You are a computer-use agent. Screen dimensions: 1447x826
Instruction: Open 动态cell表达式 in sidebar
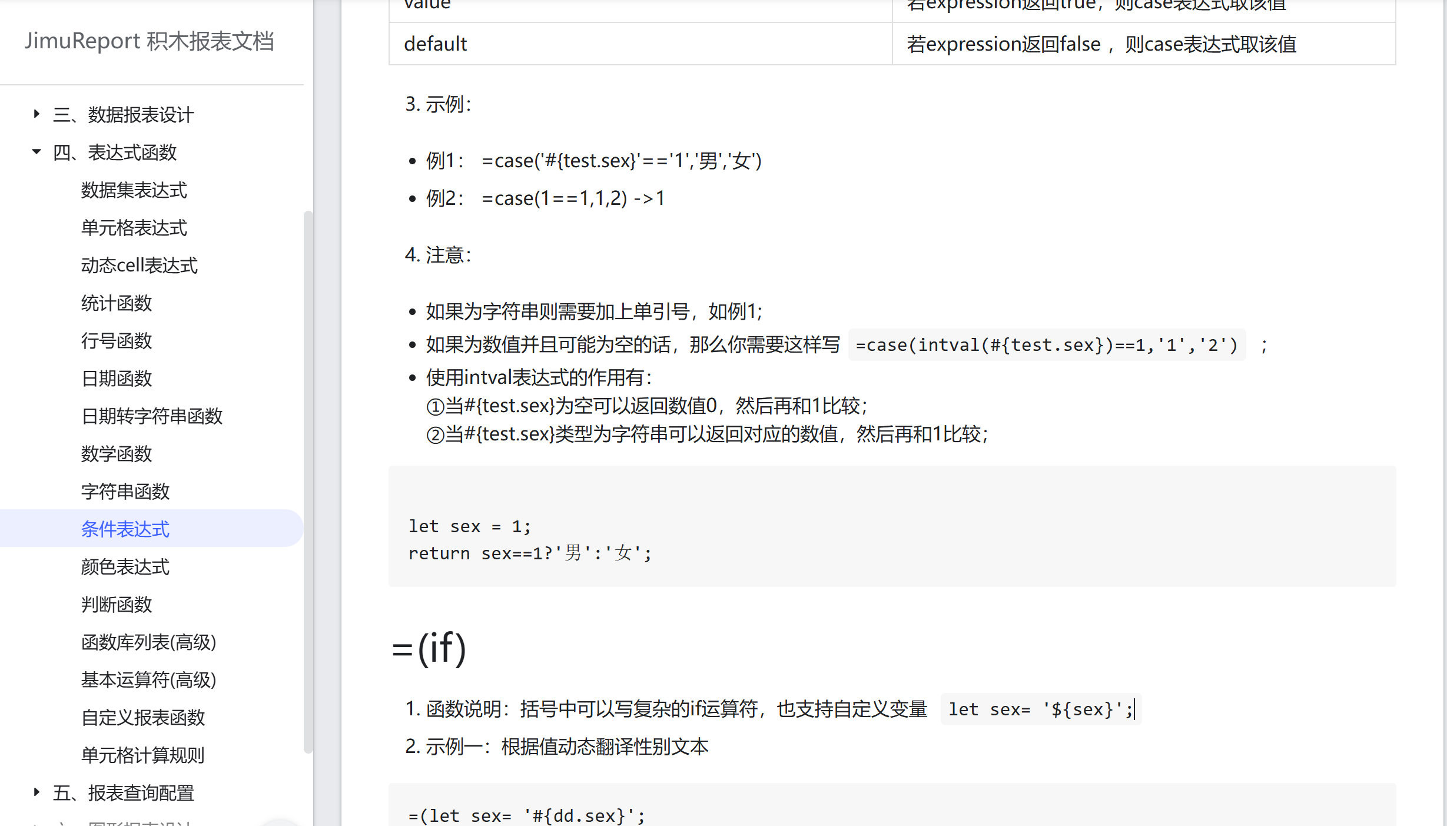(x=140, y=265)
